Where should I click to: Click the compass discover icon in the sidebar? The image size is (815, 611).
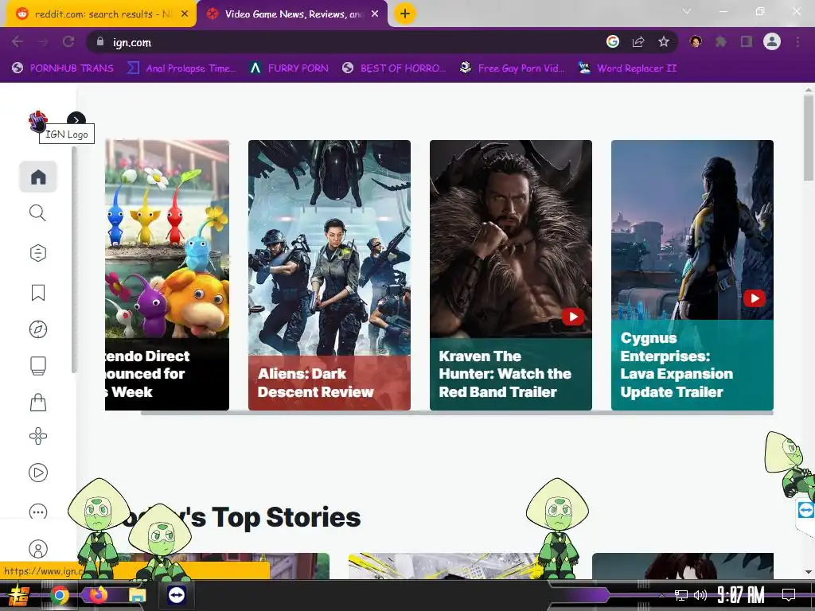pyautogui.click(x=38, y=329)
